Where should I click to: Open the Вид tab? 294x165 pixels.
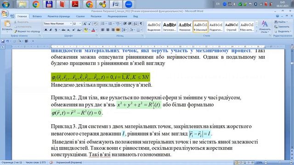[x=136, y=16]
